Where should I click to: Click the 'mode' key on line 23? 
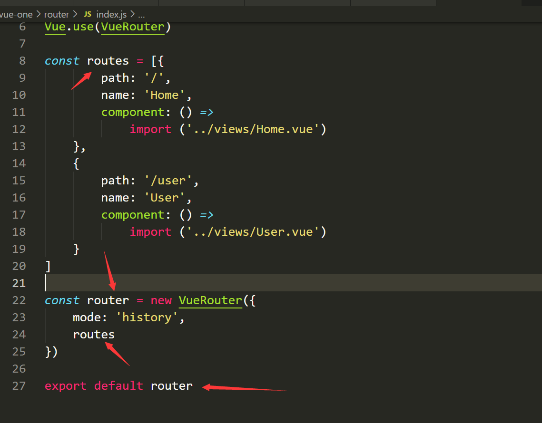[x=87, y=317]
